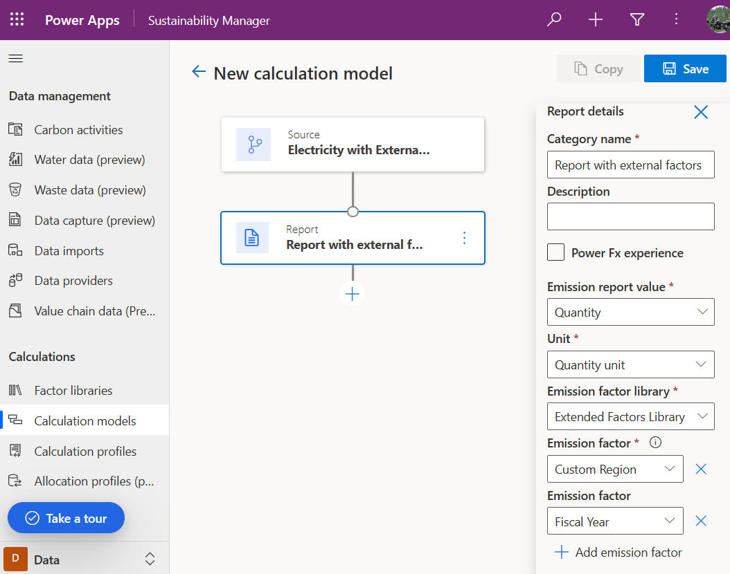
Task: Select the Source Electricity node card
Action: click(353, 145)
